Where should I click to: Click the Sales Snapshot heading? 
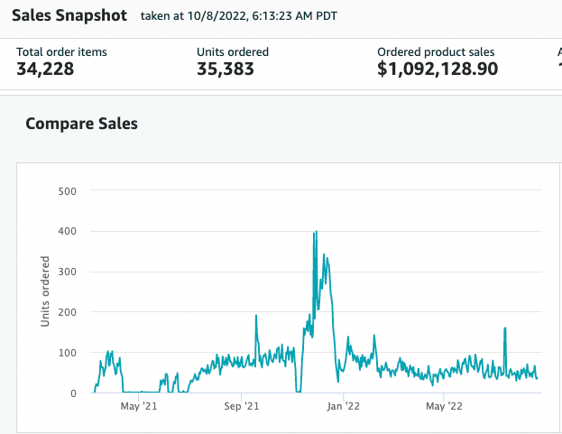point(69,16)
